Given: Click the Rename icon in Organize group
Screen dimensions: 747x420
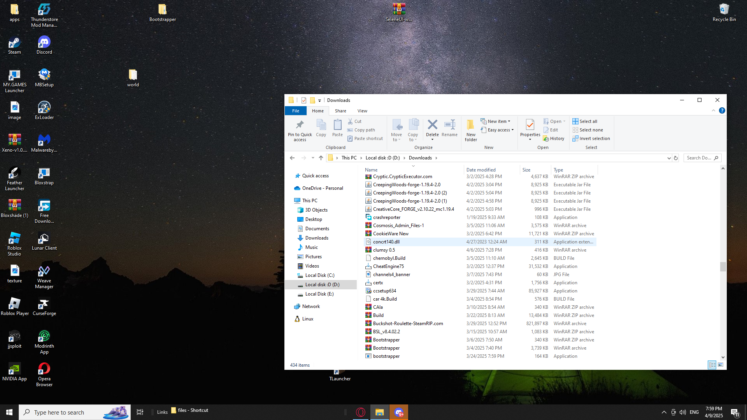Looking at the screenshot, I should (x=449, y=125).
